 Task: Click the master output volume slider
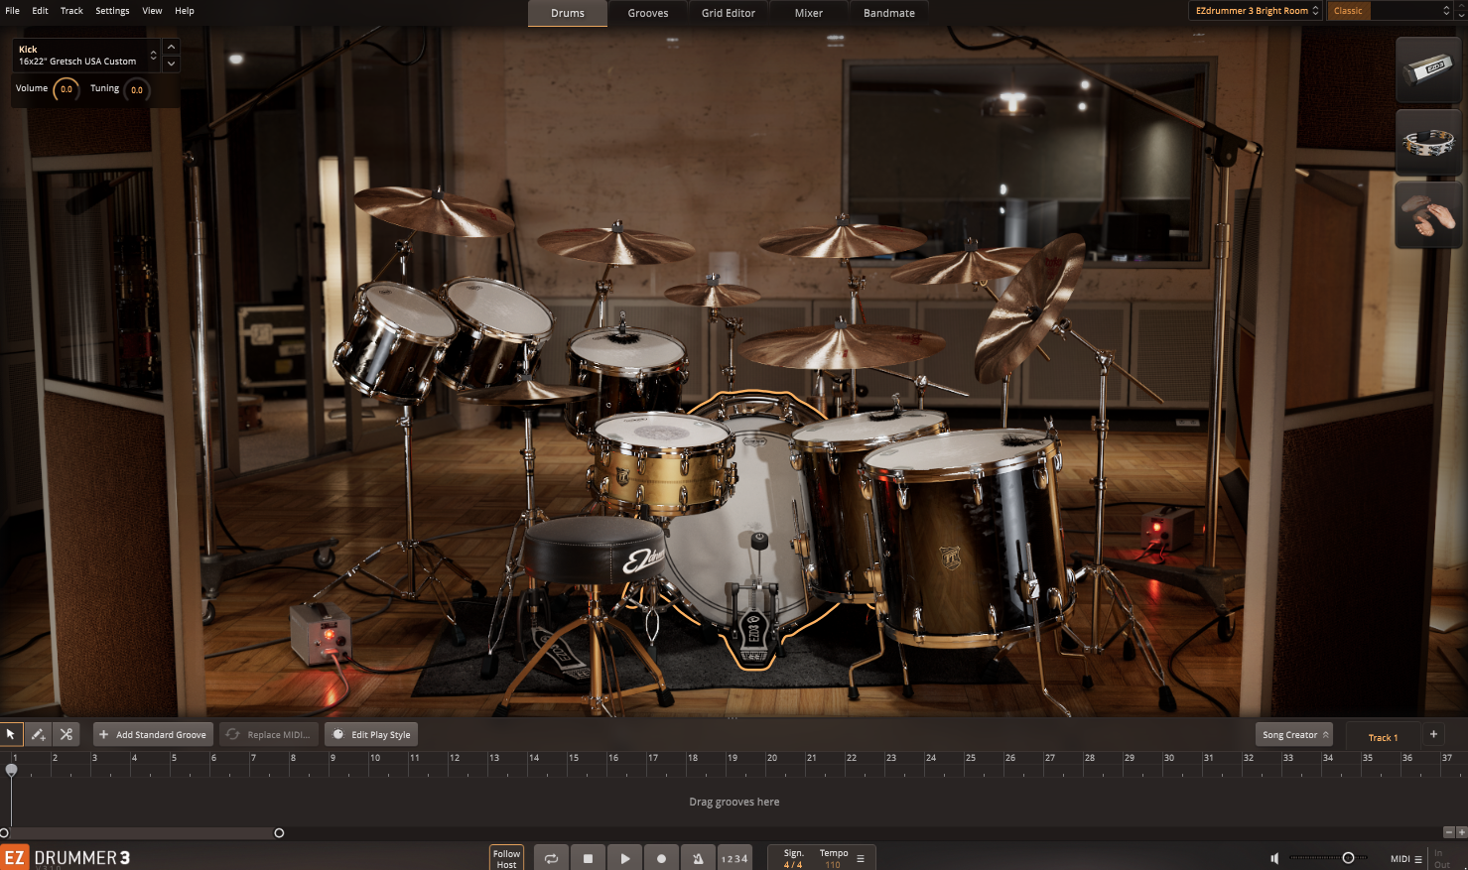tap(1328, 858)
